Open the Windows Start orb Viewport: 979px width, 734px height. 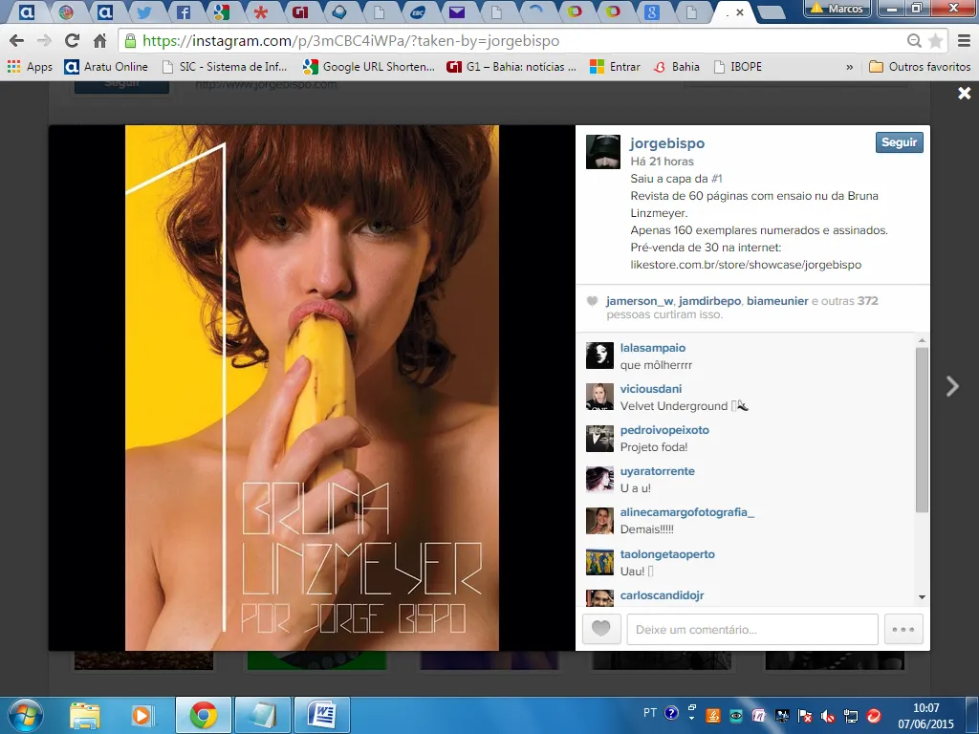tap(25, 715)
